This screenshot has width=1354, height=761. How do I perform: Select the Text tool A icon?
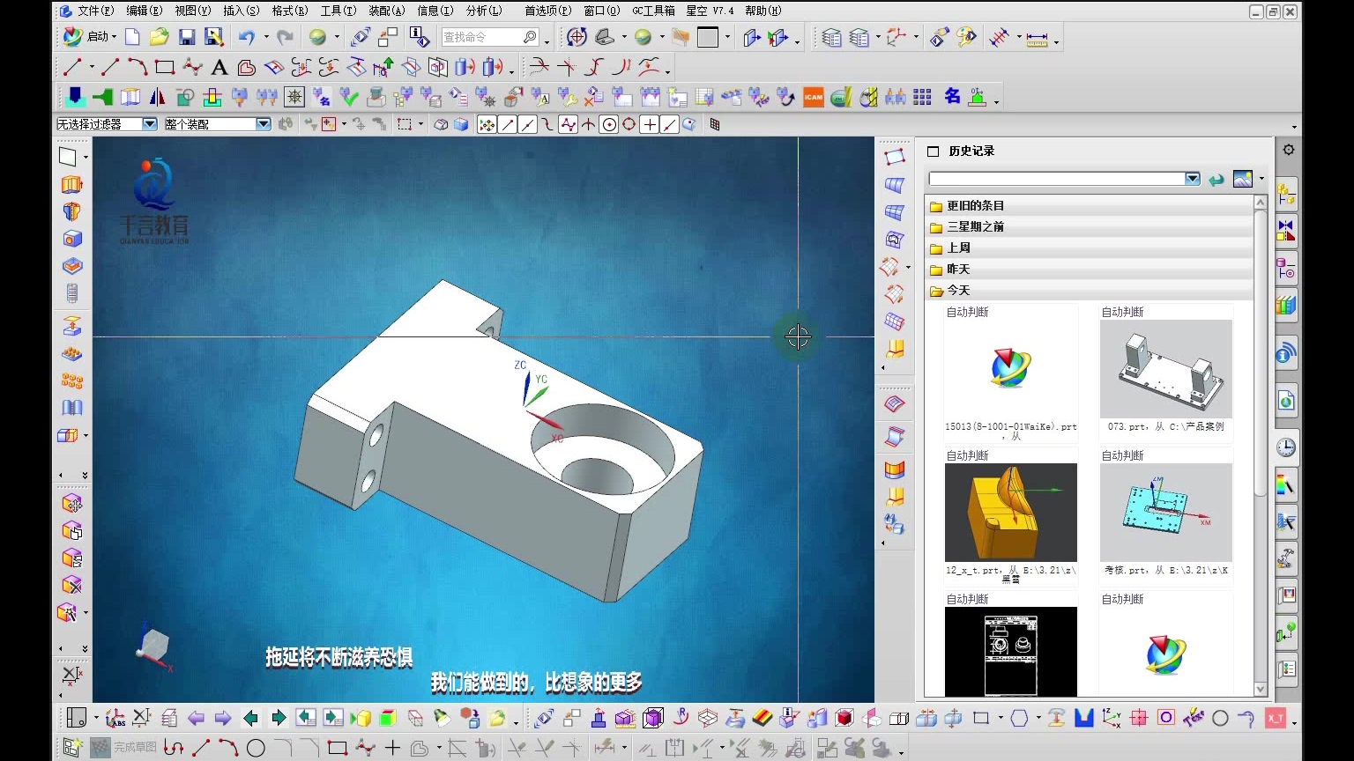click(x=219, y=67)
